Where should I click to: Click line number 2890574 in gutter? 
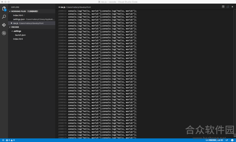pyautogui.click(x=62, y=135)
